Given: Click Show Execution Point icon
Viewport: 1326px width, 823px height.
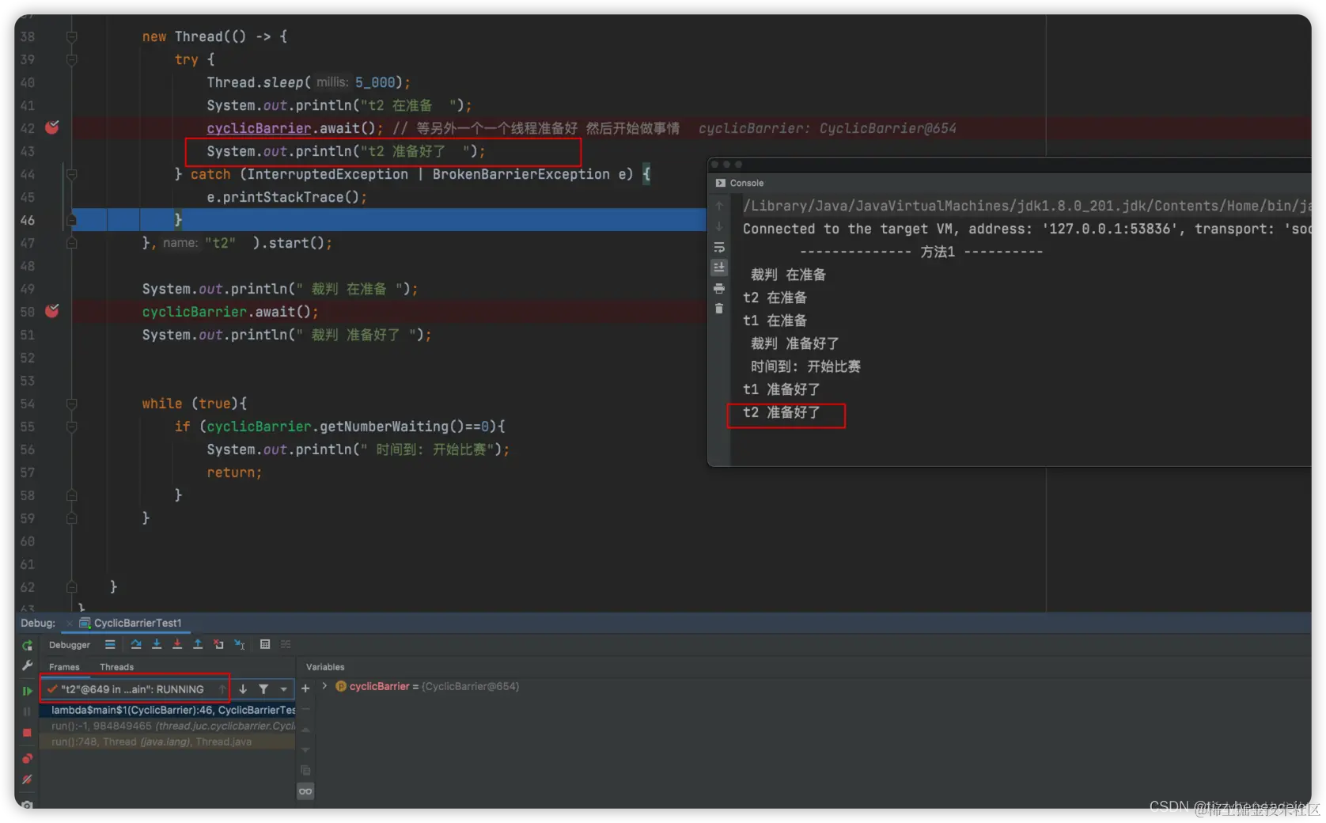Looking at the screenshot, I should [x=110, y=644].
